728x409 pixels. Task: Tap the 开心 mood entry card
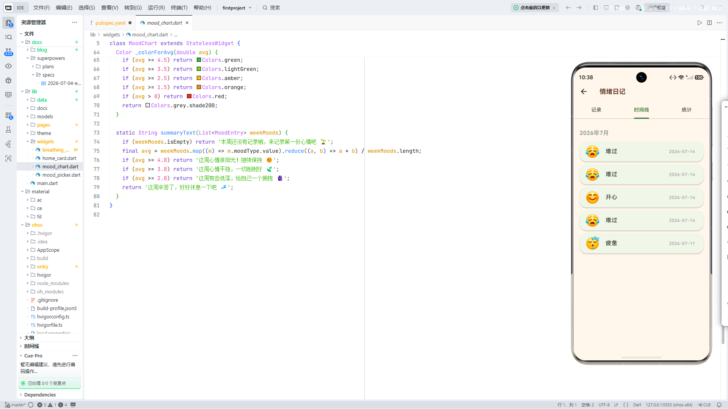(641, 197)
